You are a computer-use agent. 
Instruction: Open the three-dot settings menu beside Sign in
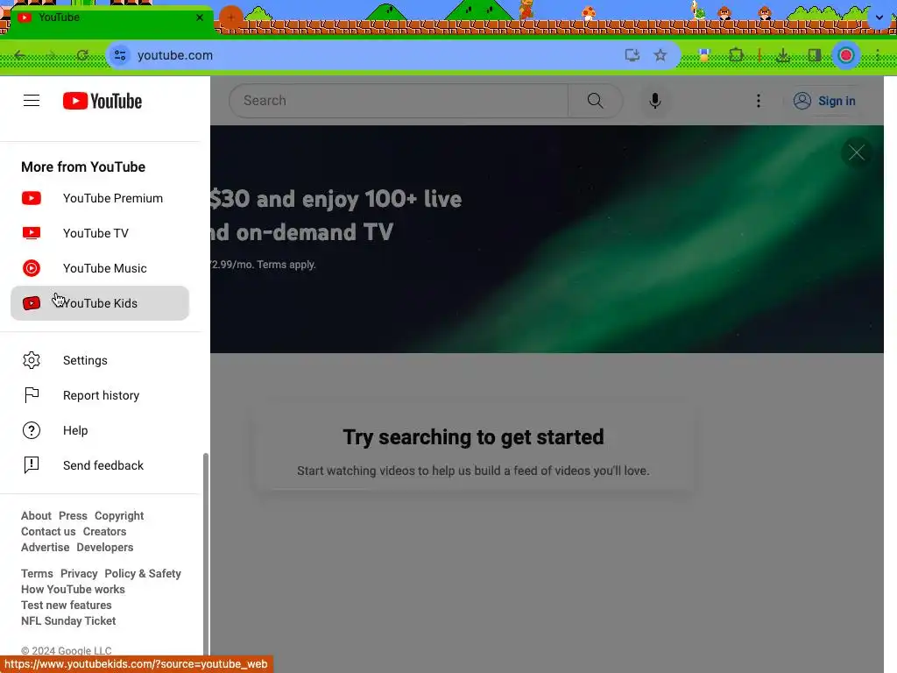[759, 101]
